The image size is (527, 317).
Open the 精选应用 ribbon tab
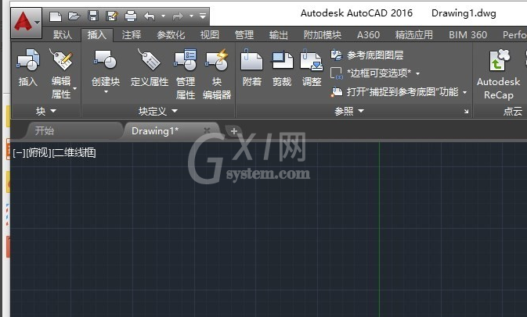414,35
